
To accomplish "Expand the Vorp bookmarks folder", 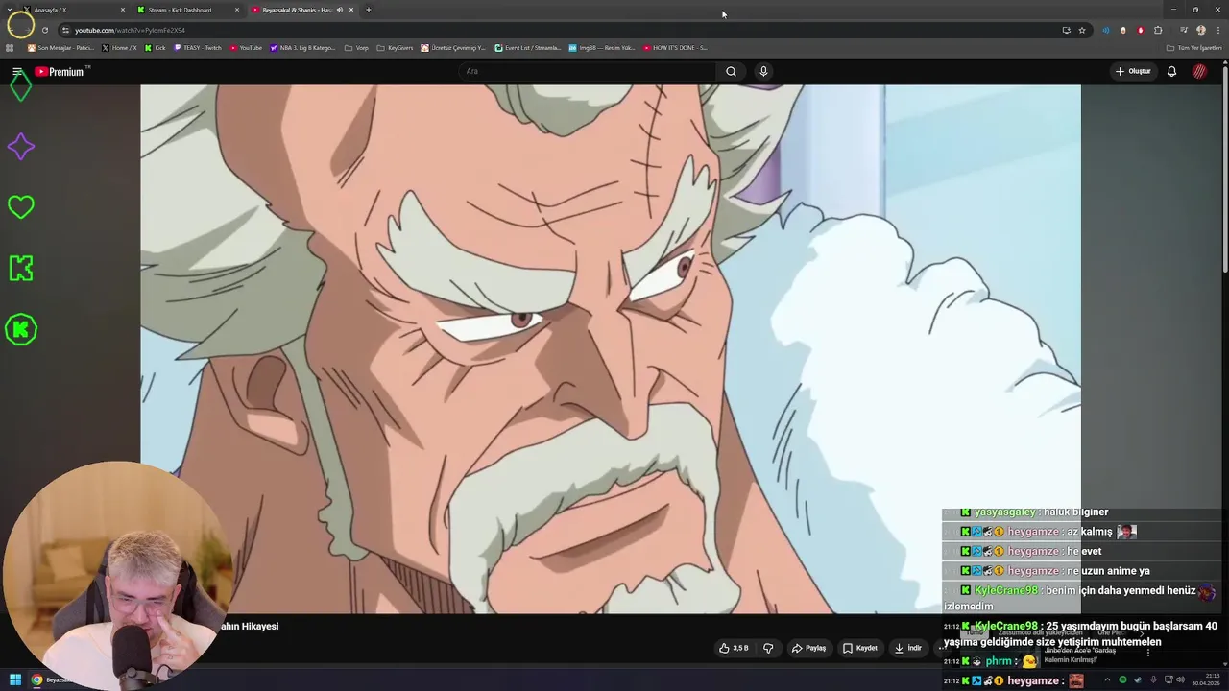I will pos(356,47).
